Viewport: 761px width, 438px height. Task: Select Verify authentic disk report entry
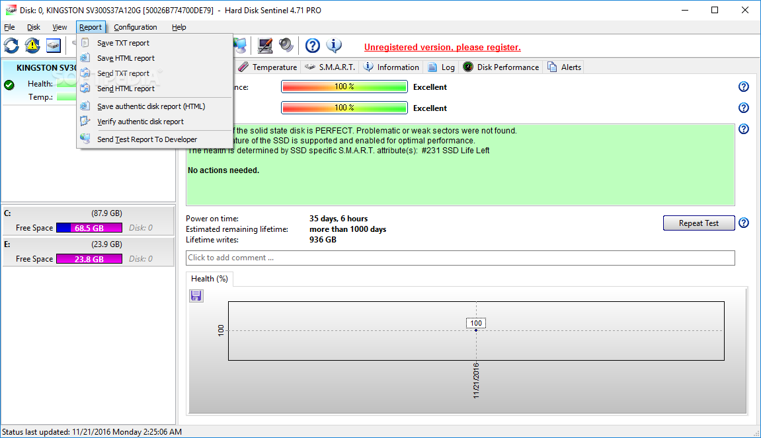click(x=155, y=122)
